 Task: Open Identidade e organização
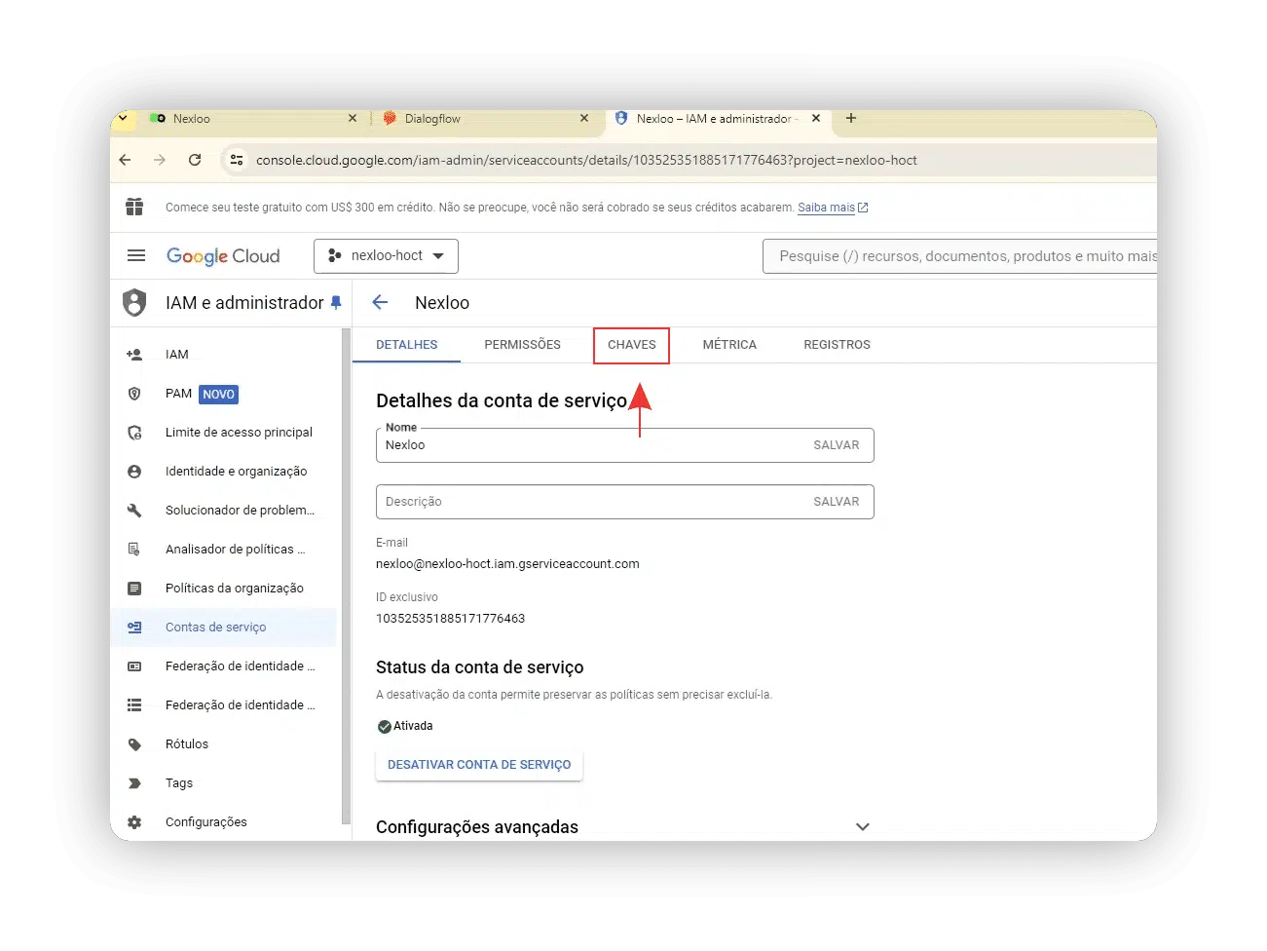click(x=236, y=472)
